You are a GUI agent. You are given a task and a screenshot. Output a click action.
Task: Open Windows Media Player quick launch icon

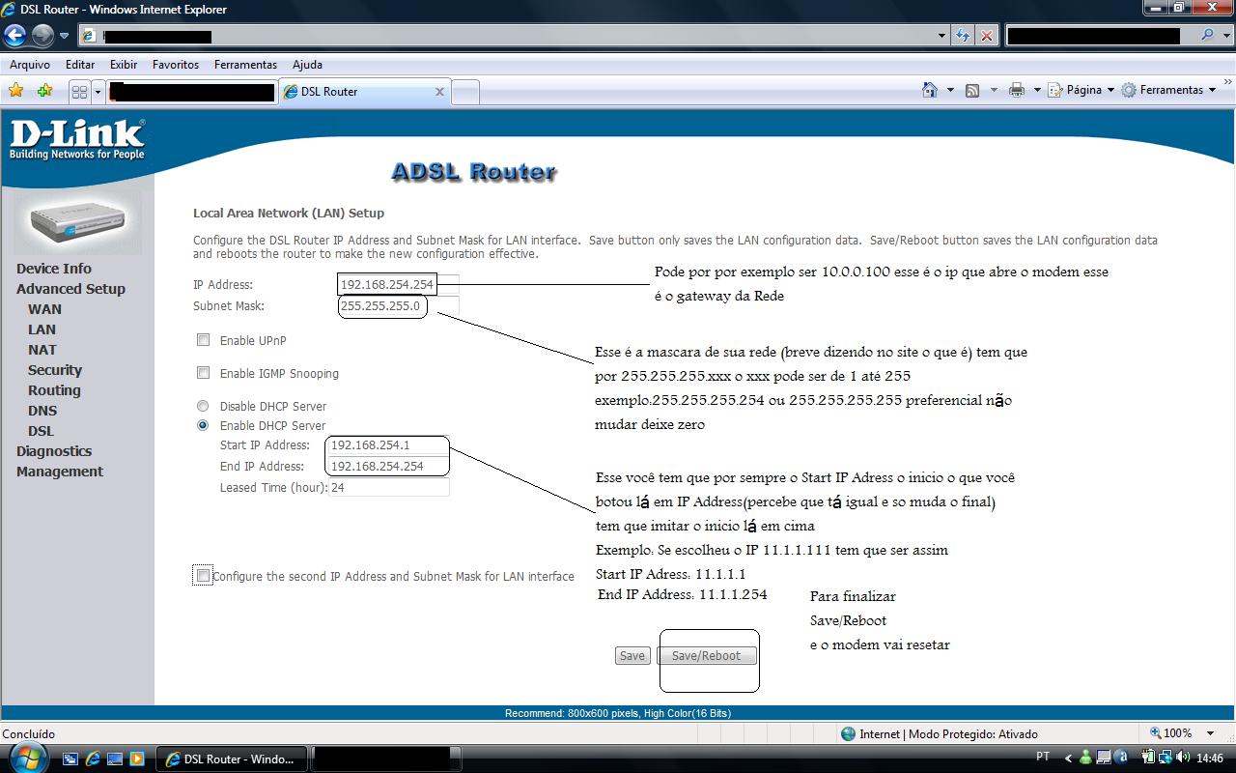tap(136, 759)
